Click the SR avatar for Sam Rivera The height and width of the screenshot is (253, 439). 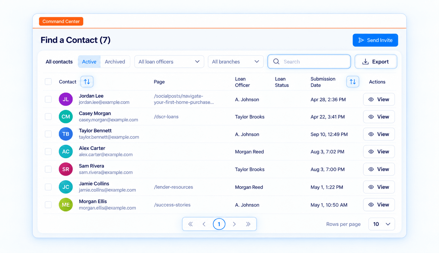pyautogui.click(x=66, y=169)
